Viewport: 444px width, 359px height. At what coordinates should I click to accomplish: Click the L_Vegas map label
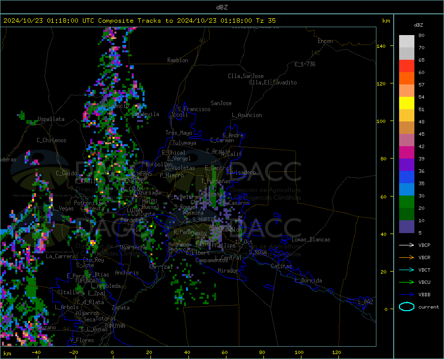(63, 208)
